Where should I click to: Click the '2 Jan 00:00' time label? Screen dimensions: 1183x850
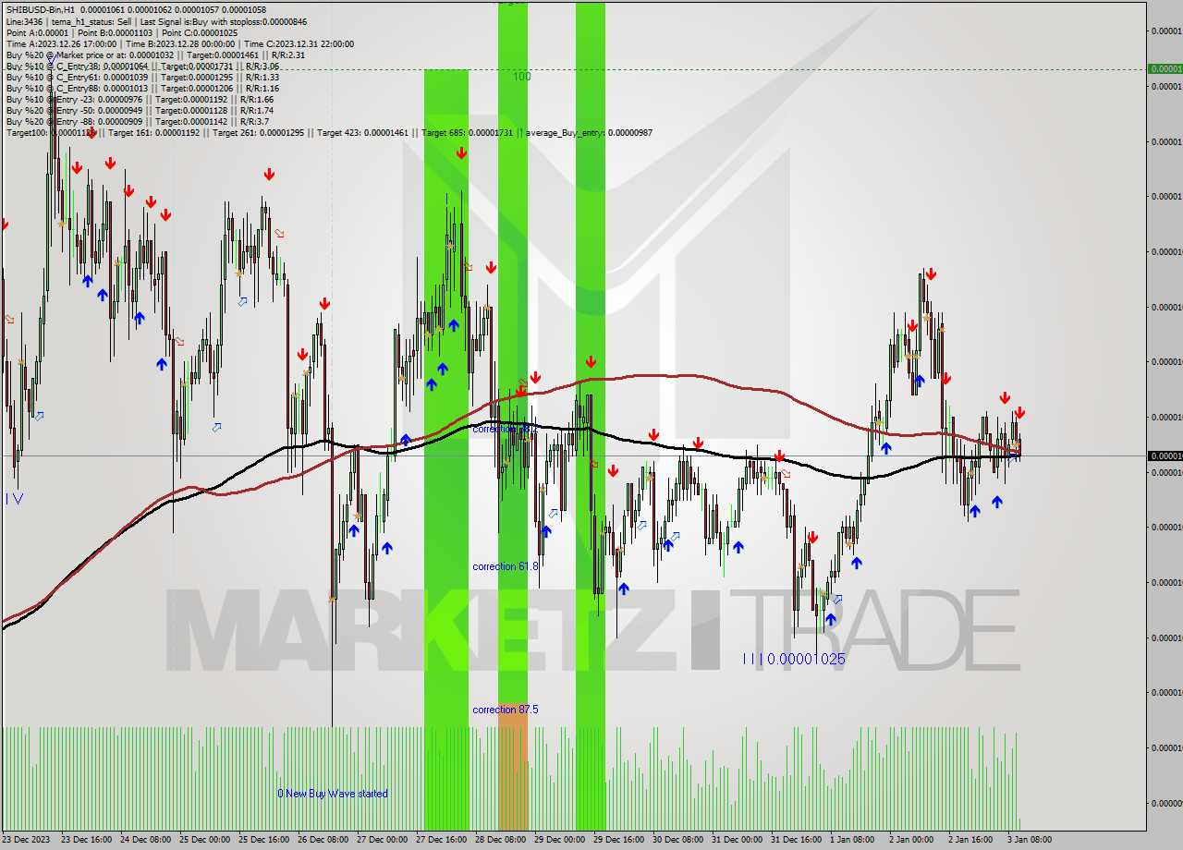911,840
